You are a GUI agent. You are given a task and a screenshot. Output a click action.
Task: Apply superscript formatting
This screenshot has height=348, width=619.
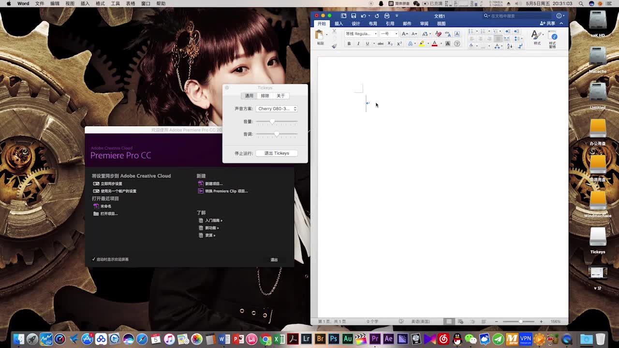(399, 43)
